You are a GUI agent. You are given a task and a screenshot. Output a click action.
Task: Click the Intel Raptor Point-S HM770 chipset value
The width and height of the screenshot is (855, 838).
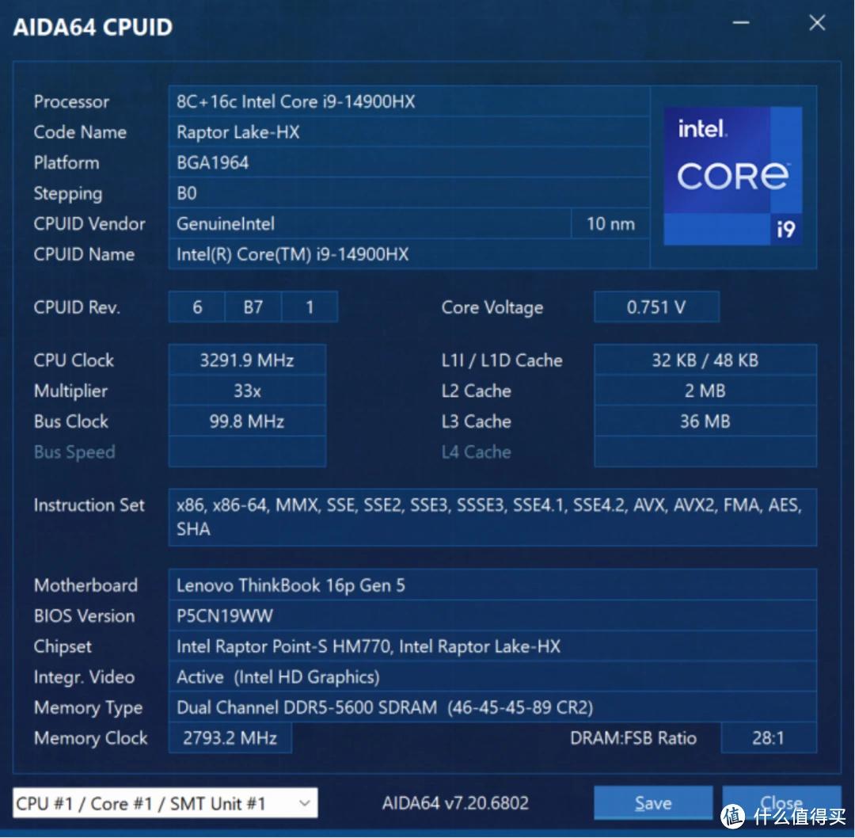(492, 646)
